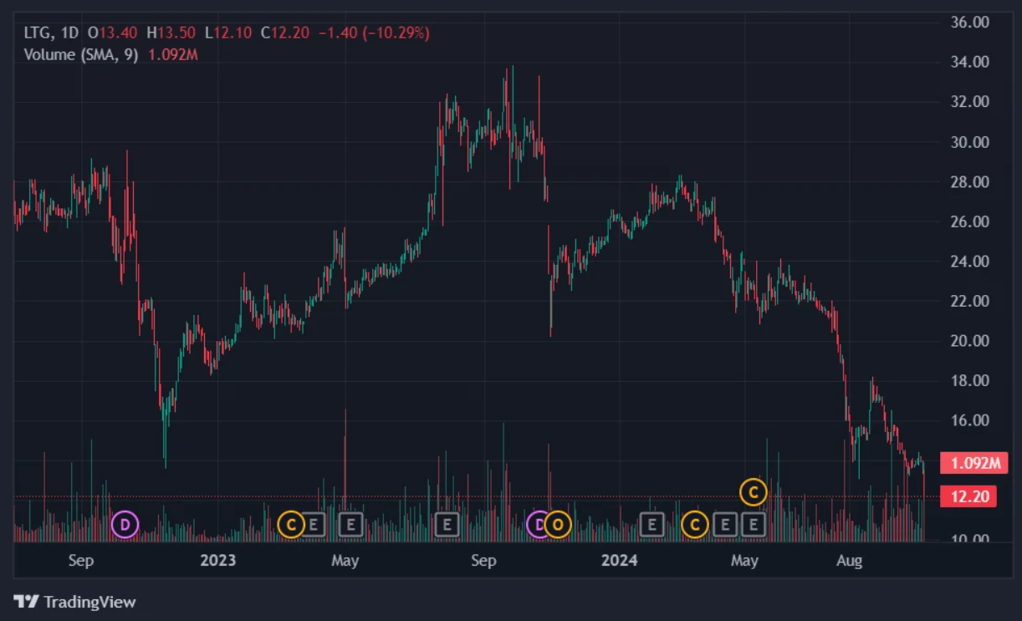Image resolution: width=1022 pixels, height=621 pixels.
Task: Click the May label after 2024 on time axis
Action: click(744, 560)
